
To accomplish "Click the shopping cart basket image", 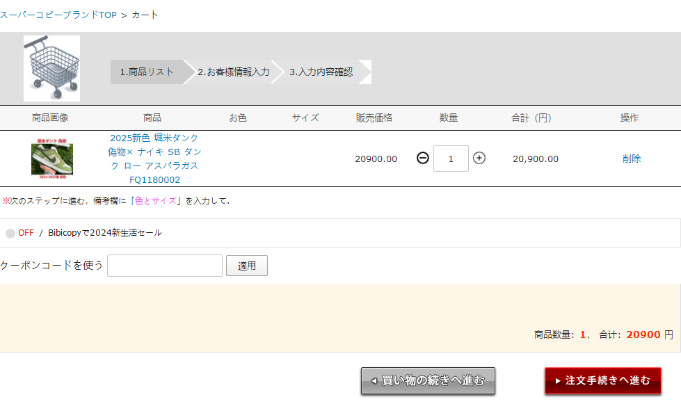I will click(x=51, y=68).
